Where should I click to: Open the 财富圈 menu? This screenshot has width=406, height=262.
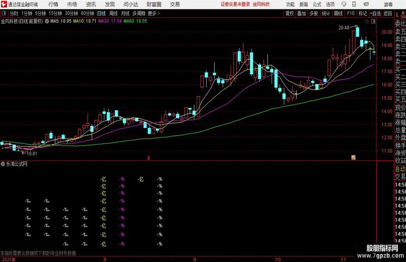click(x=154, y=4)
